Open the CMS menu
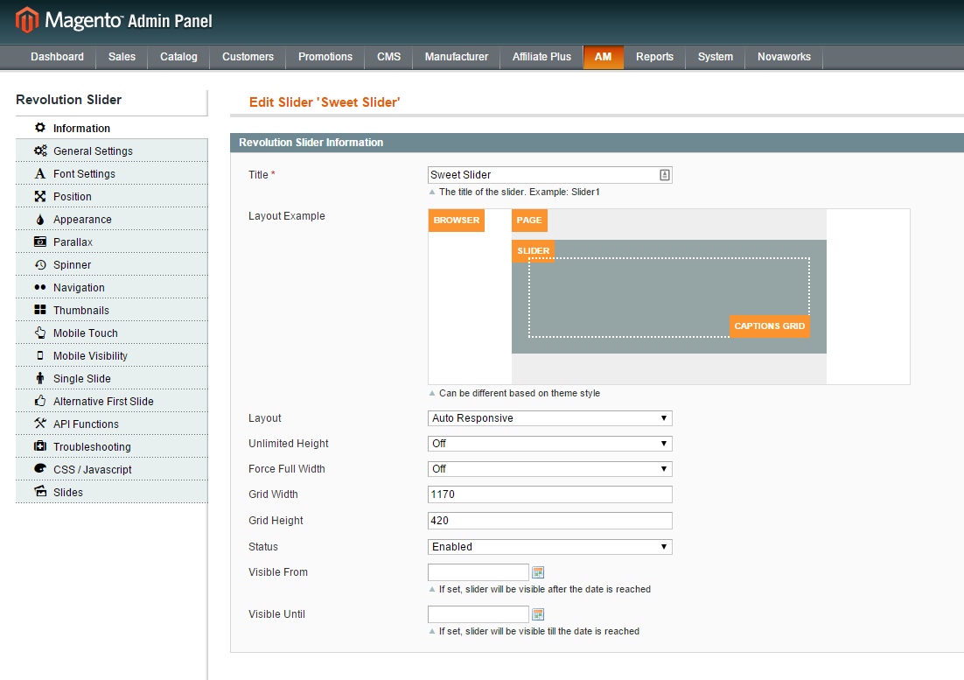The image size is (964, 680). coord(388,57)
